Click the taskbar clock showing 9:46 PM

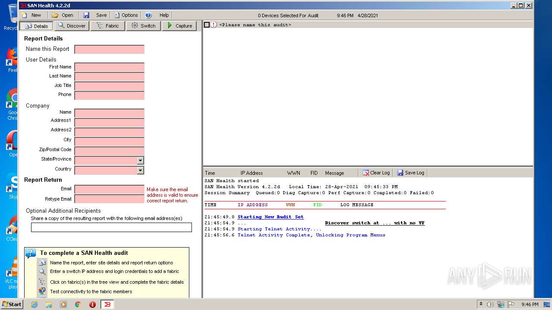point(530,304)
